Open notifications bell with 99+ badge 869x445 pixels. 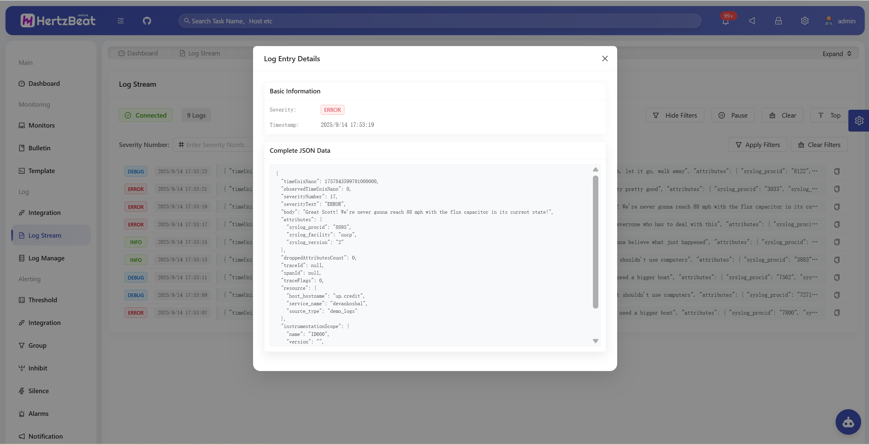(725, 21)
